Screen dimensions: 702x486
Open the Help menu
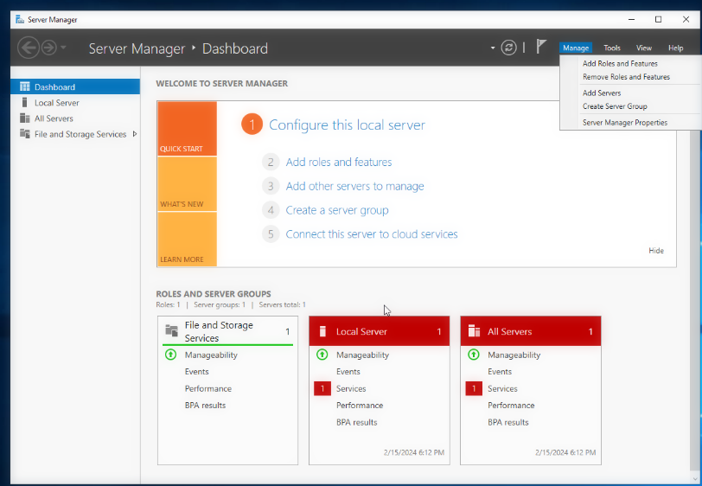click(675, 48)
